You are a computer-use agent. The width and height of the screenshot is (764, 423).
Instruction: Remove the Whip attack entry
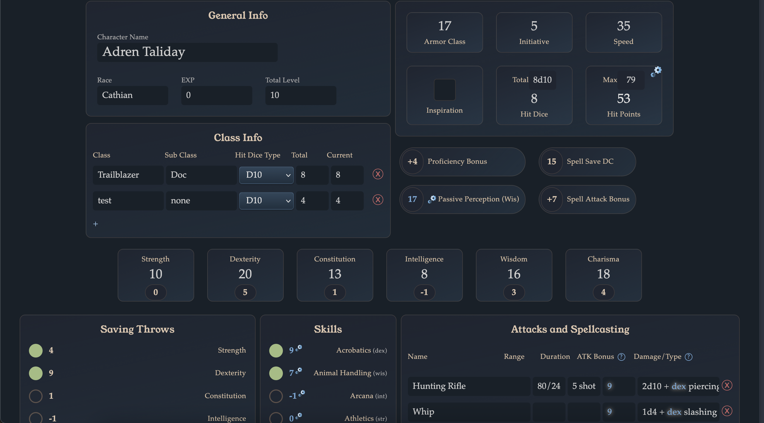tap(727, 411)
